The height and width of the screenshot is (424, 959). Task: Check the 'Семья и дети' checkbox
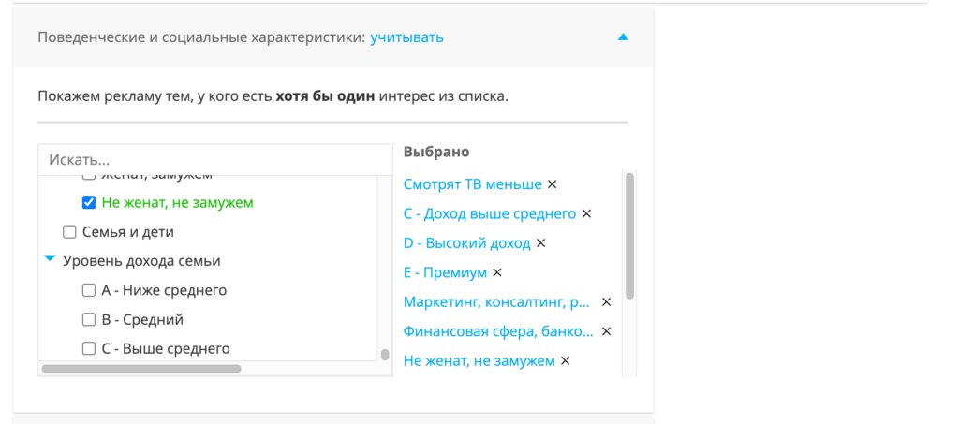coord(69,232)
